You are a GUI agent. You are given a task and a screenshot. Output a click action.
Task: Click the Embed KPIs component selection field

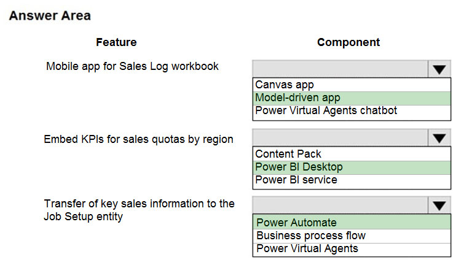point(340,137)
